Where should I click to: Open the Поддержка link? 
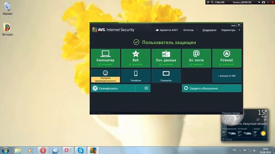(209, 30)
